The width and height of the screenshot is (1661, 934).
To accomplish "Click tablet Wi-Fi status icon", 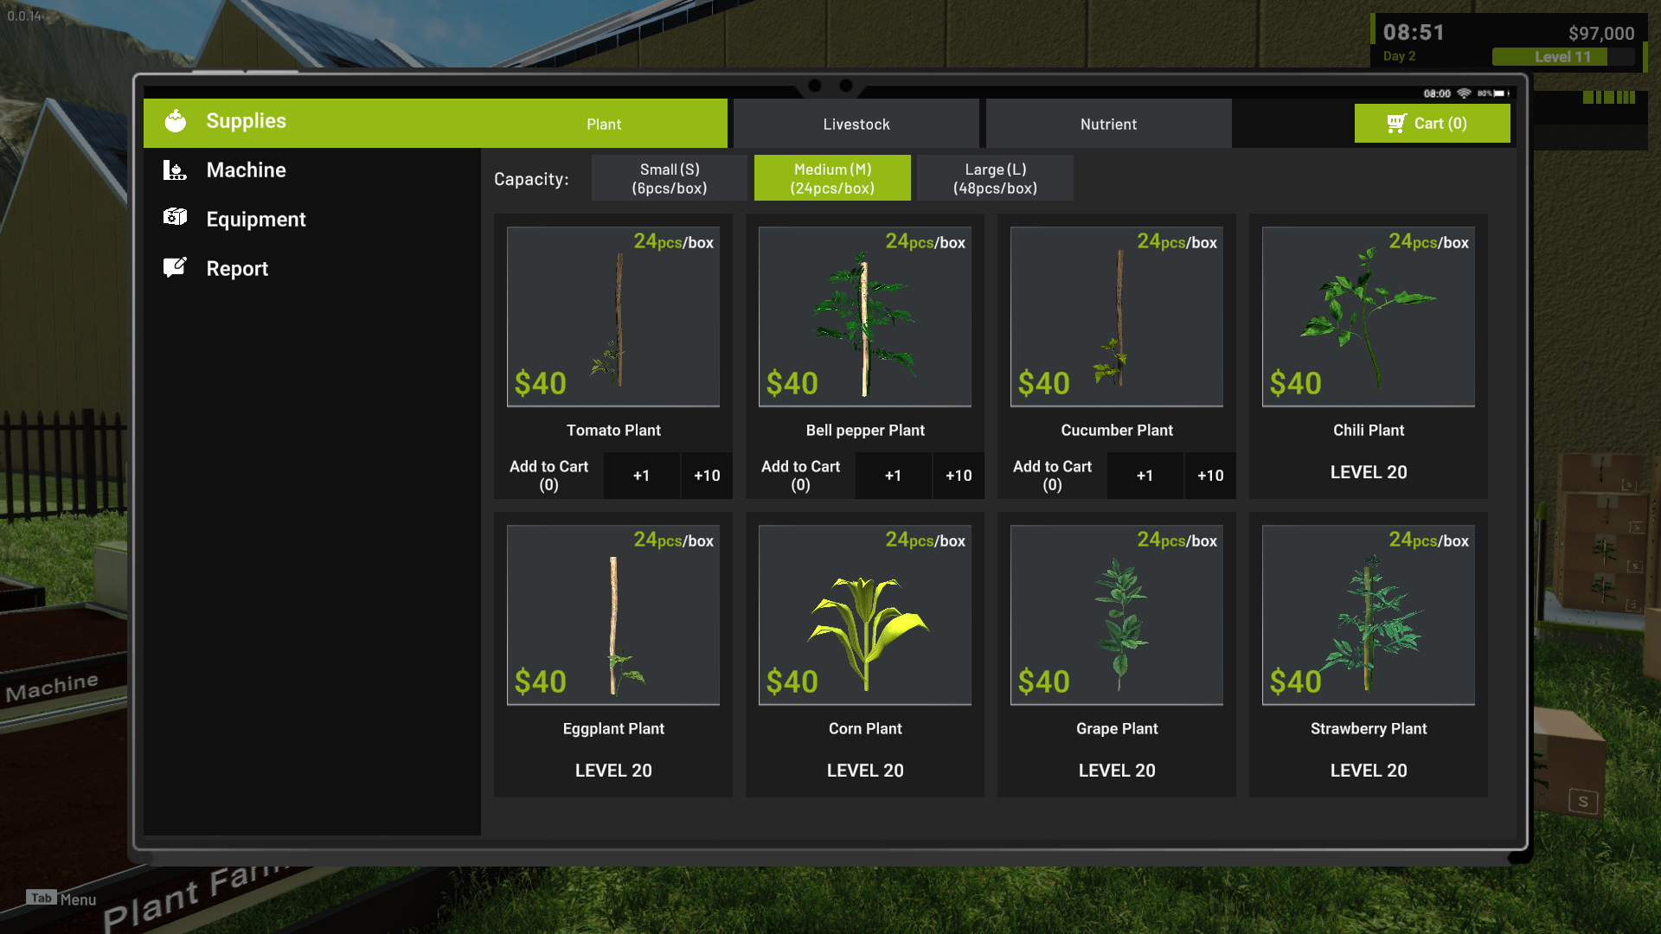I will (1464, 93).
